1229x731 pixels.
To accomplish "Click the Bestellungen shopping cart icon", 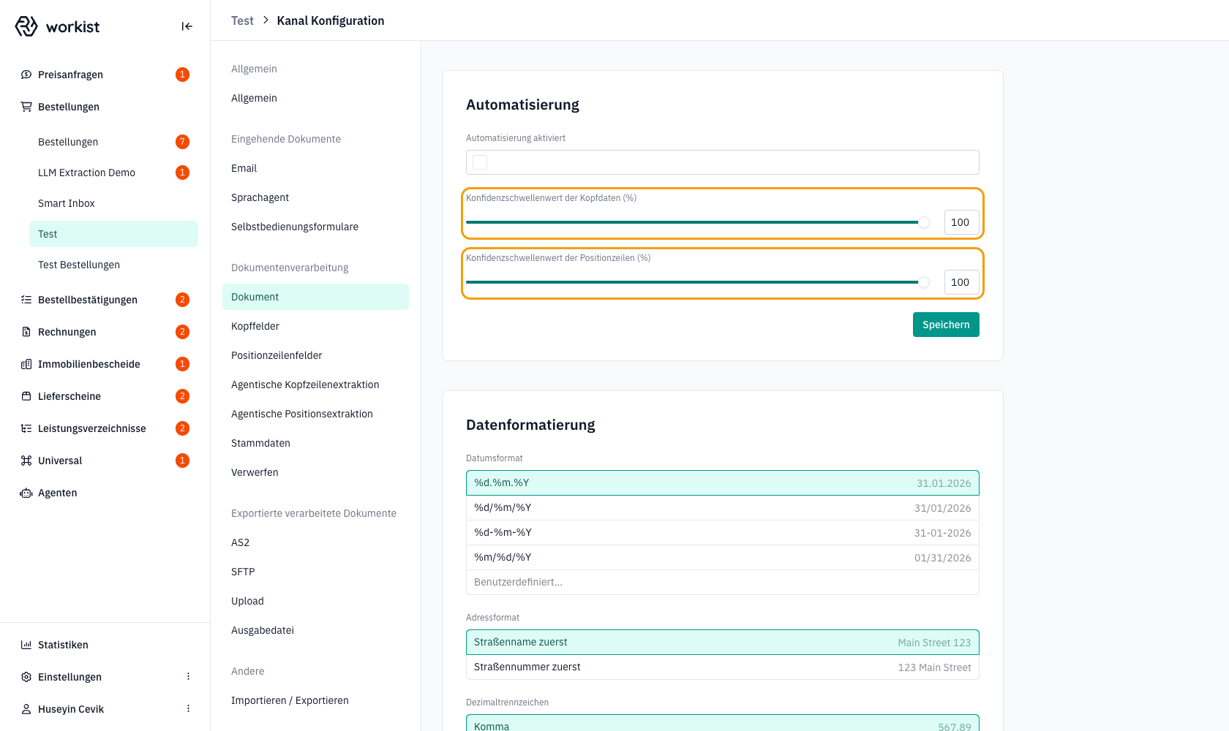I will (x=26, y=107).
